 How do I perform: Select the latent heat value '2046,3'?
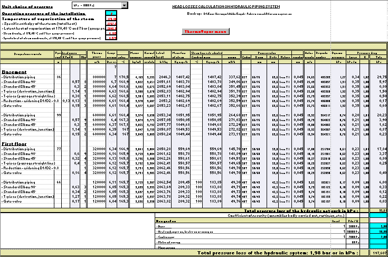(165, 77)
